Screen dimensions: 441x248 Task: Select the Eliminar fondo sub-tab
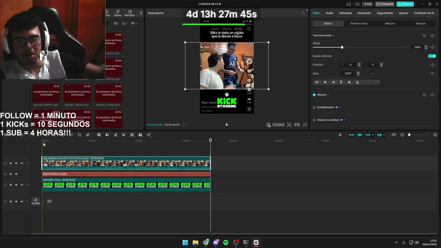click(359, 23)
